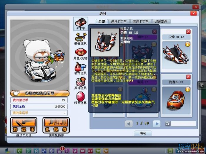Open the red stars taskbar icon
The width and height of the screenshot is (206, 154).
pos(90,151)
